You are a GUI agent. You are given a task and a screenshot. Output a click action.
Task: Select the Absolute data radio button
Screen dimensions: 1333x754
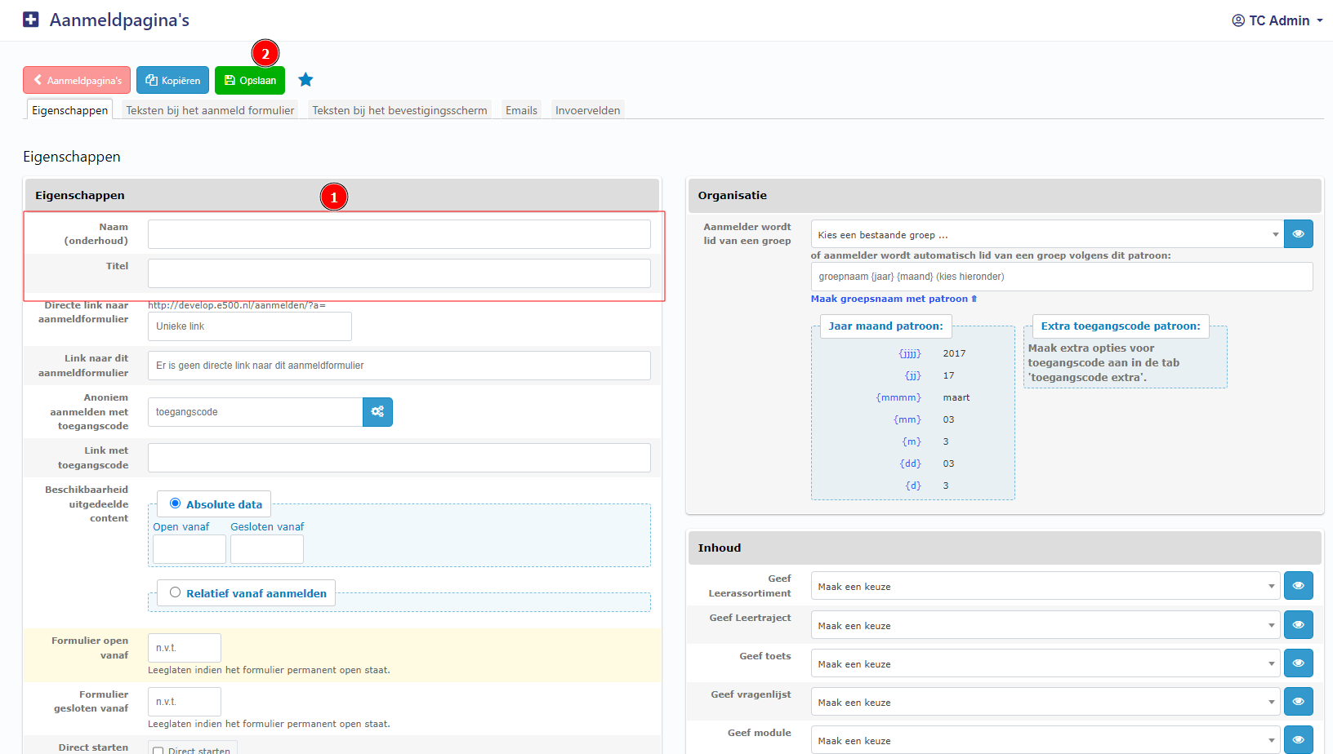175,503
